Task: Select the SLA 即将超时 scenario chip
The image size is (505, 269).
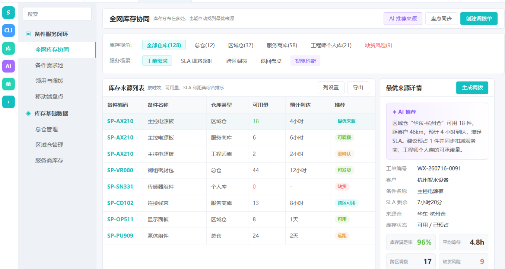Action: click(197, 61)
